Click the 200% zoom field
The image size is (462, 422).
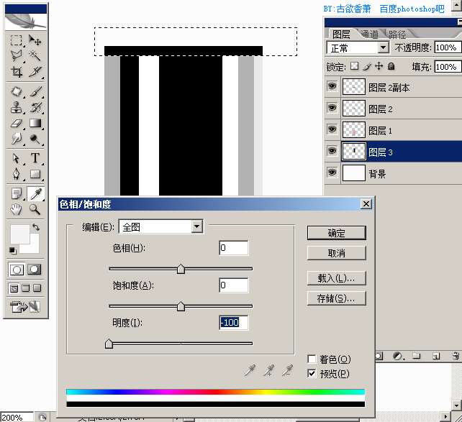(x=17, y=417)
